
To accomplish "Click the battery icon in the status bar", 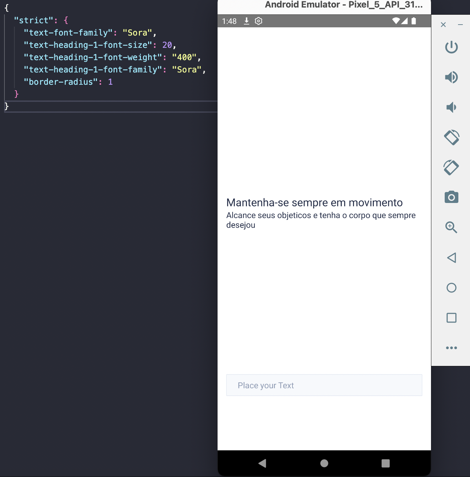I will pyautogui.click(x=414, y=21).
